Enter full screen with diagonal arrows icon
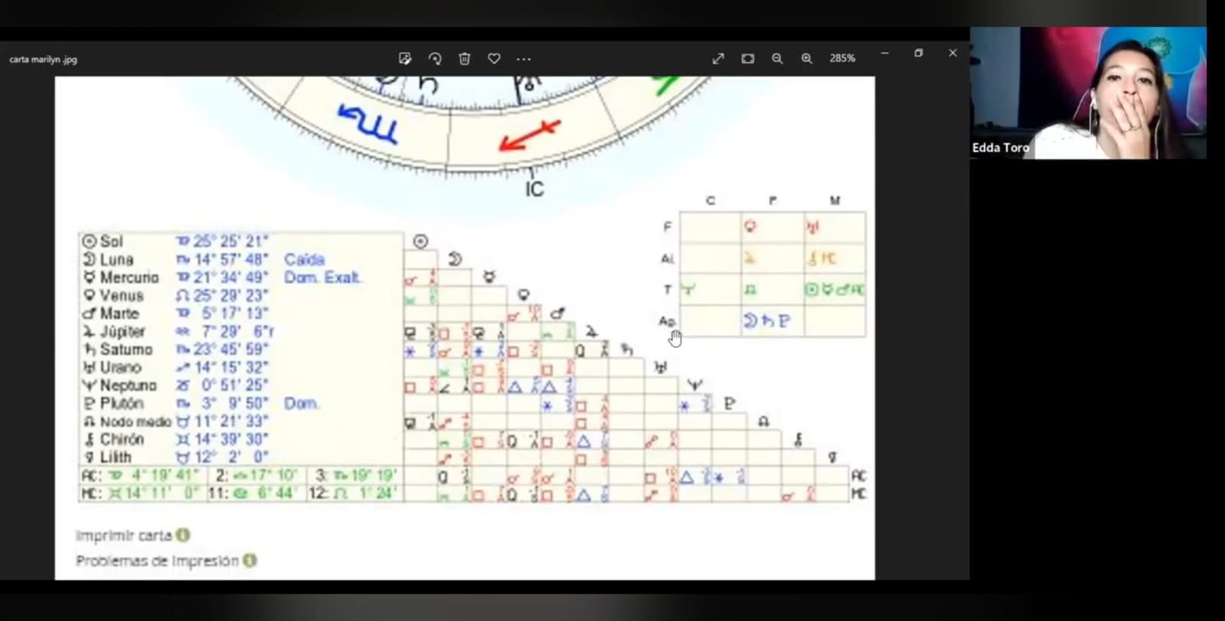Viewport: 1225px width, 621px height. point(718,59)
